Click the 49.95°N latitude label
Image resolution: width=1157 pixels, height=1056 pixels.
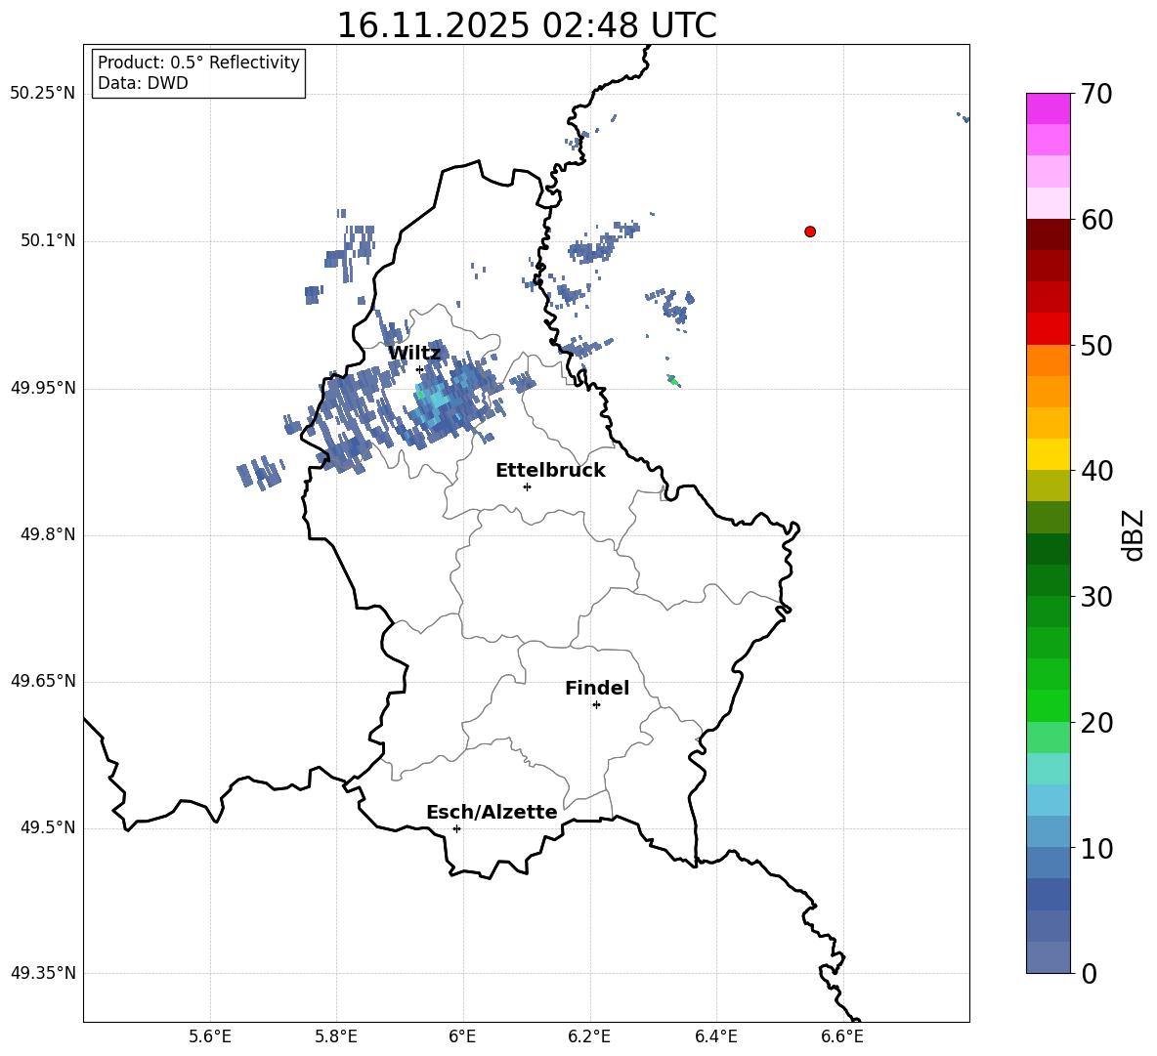tap(43, 388)
